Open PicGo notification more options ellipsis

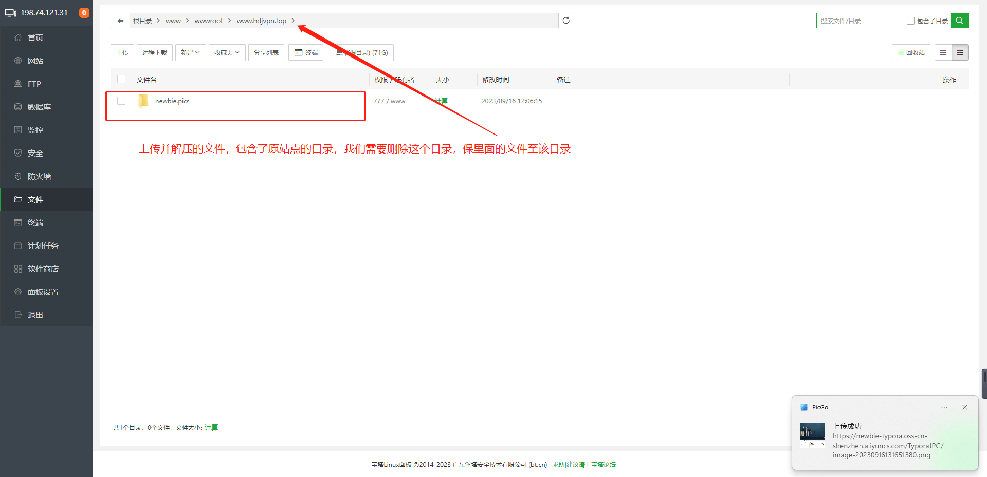coord(944,407)
